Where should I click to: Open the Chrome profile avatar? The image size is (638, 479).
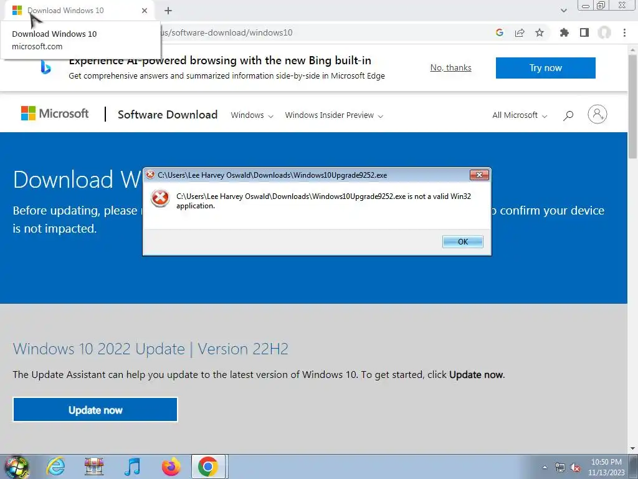click(604, 32)
